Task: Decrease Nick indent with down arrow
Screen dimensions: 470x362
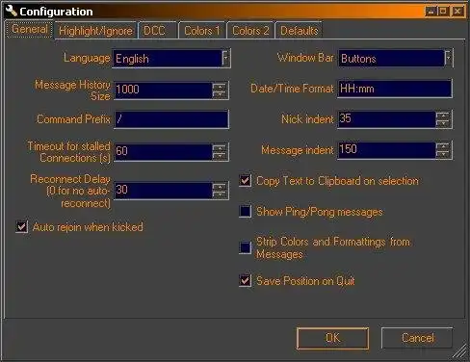Action: pos(444,123)
